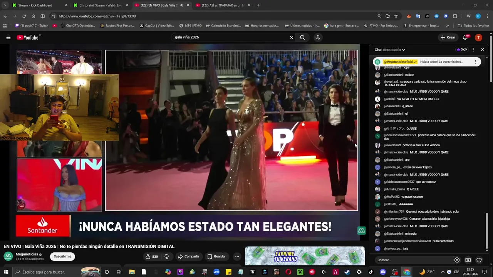This screenshot has height=277, width=493.
Task: Go back to the previous page
Action: pos(5,16)
